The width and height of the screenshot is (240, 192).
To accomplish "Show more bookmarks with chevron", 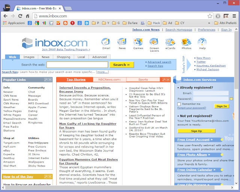I will pyautogui.click(x=209, y=23).
